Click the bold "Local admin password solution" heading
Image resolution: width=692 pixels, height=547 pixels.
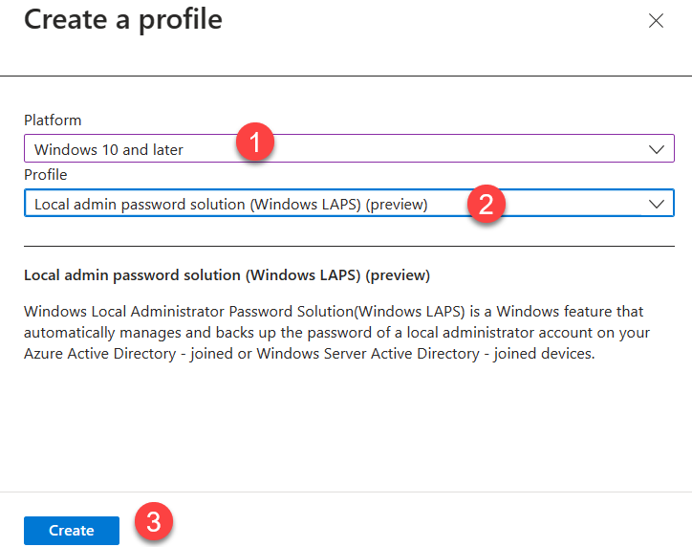pos(227,275)
